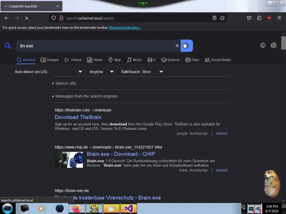The image size is (286, 214).
Task: Open cached version of TheBrain result
Action: pos(221,133)
